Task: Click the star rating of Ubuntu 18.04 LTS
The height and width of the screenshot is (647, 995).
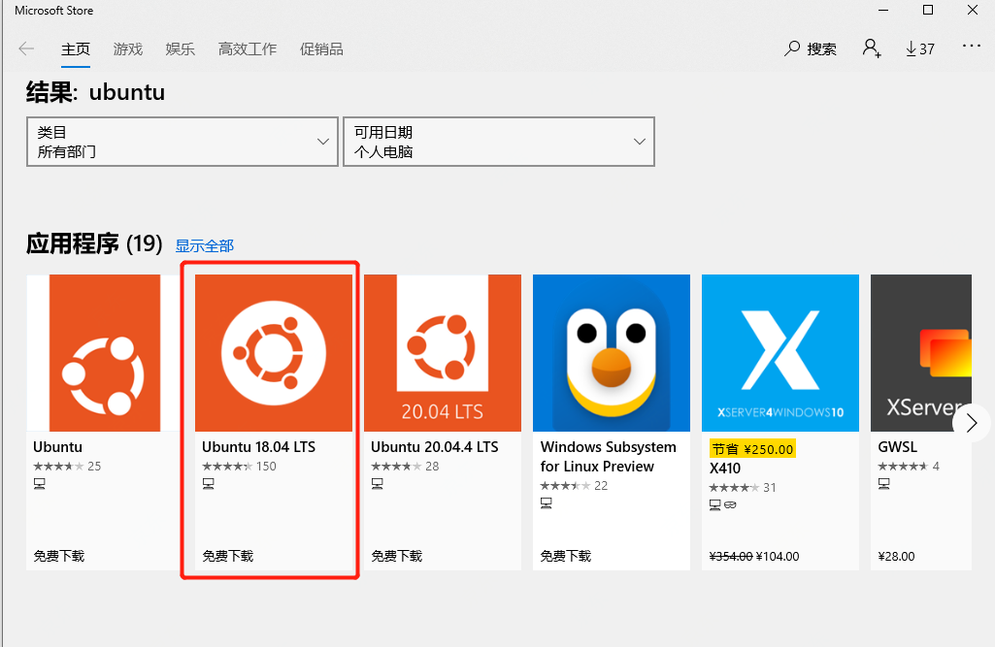Action: coord(227,467)
